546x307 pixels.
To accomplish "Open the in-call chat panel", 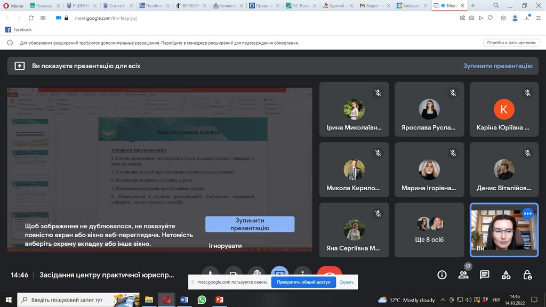I will coord(484,275).
